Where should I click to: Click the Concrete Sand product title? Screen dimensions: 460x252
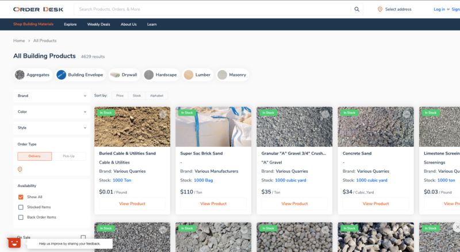pos(357,153)
